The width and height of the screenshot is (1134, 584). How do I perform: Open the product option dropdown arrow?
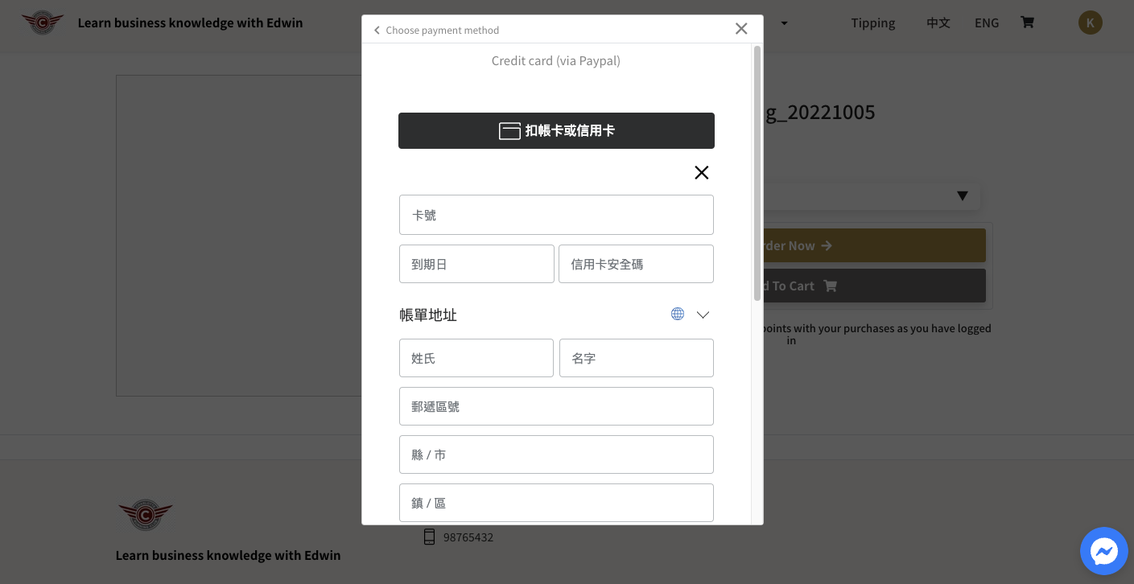pos(962,196)
